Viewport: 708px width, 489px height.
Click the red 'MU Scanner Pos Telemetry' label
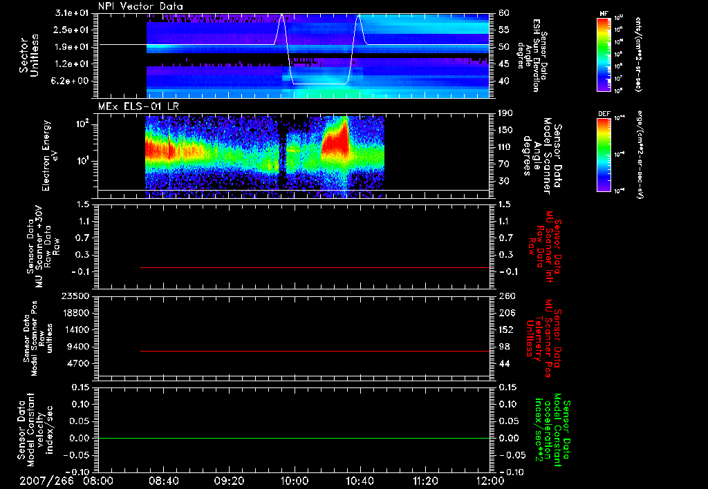(x=544, y=338)
